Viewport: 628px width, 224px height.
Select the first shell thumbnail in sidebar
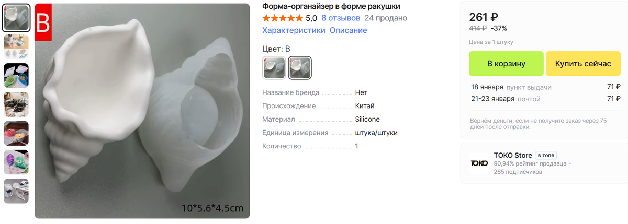(x=16, y=18)
